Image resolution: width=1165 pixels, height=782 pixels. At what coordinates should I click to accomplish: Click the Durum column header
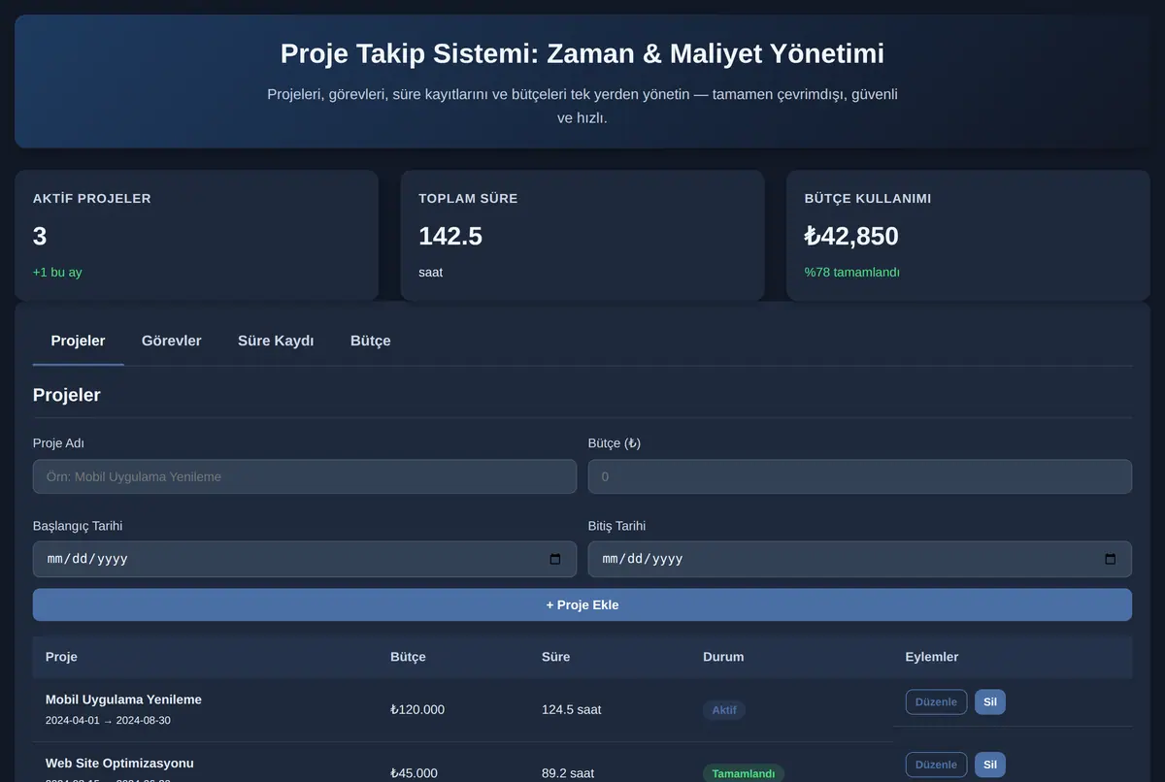tap(723, 657)
